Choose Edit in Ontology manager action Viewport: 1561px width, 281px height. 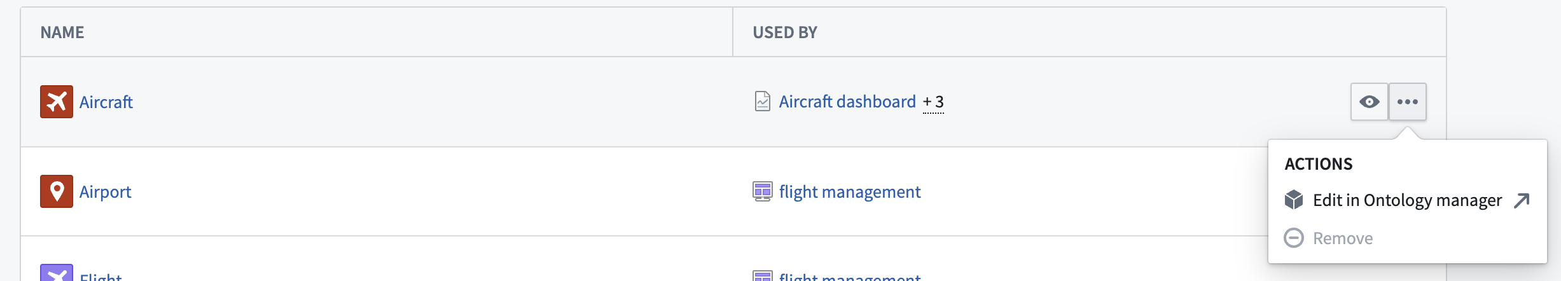pos(1408,200)
